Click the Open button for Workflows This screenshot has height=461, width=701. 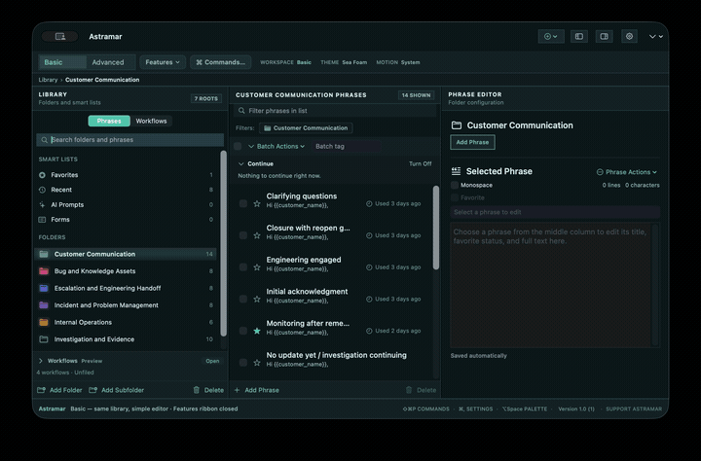pyautogui.click(x=212, y=361)
